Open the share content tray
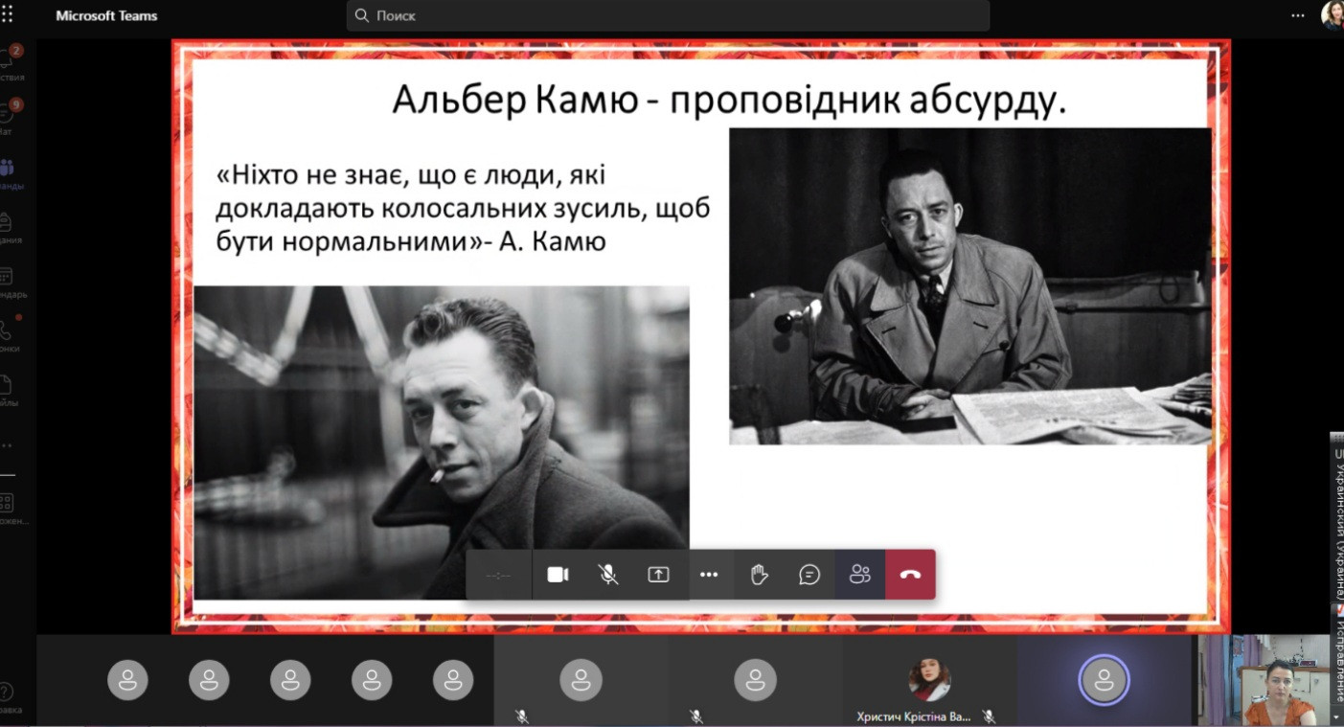The height and width of the screenshot is (727, 1344). [658, 575]
